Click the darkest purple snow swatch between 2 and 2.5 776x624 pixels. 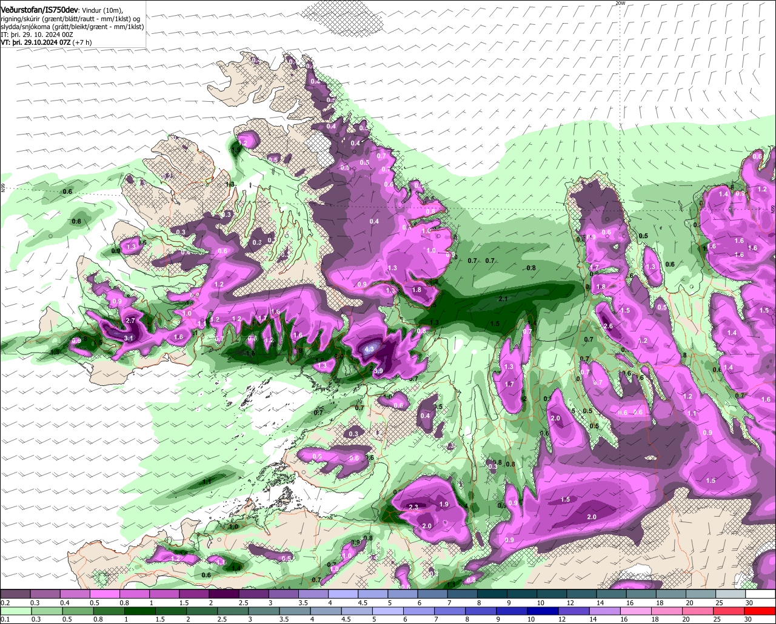coord(224,594)
